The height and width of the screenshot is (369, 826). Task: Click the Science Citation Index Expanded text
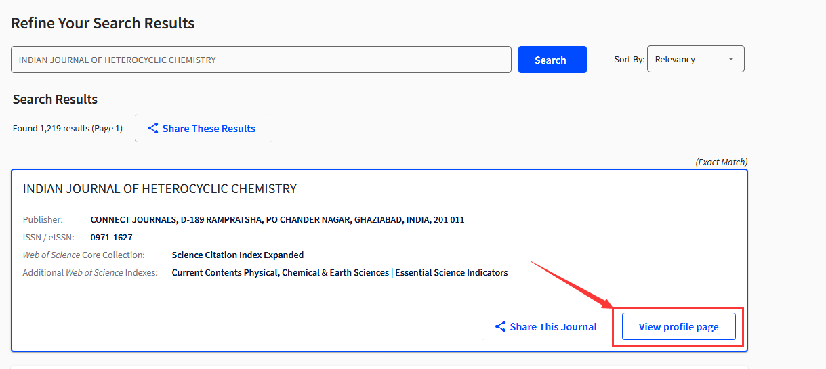238,255
